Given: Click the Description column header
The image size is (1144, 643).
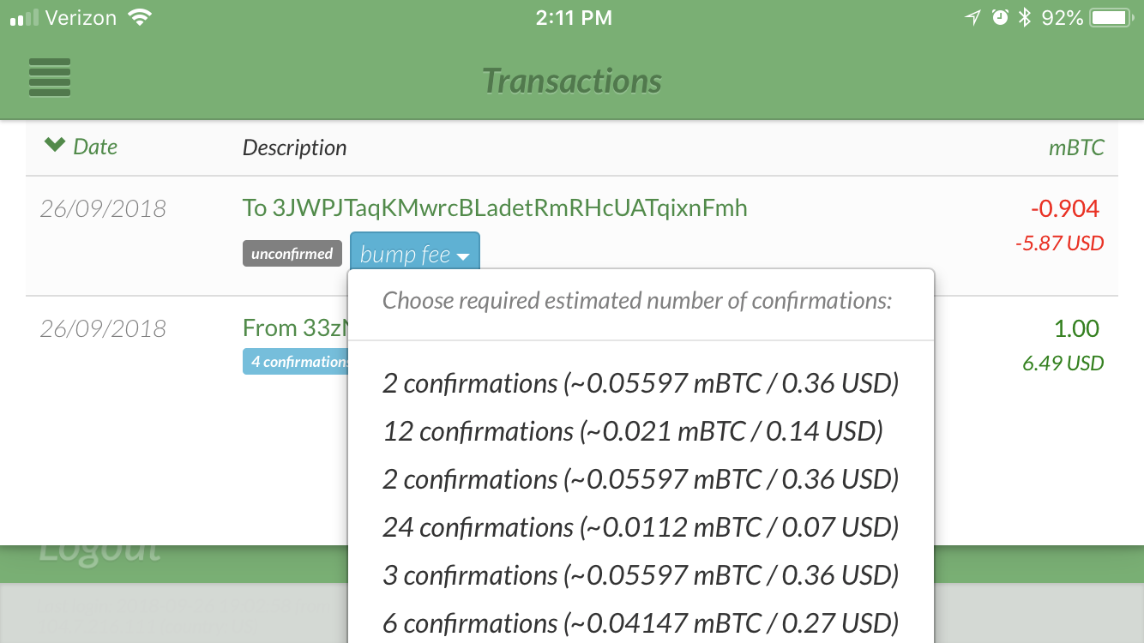Looking at the screenshot, I should pyautogui.click(x=294, y=147).
